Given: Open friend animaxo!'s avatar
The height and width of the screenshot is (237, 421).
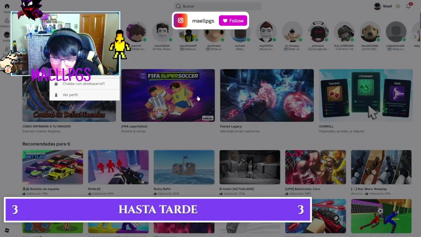Looking at the screenshot, I should pos(318,32).
